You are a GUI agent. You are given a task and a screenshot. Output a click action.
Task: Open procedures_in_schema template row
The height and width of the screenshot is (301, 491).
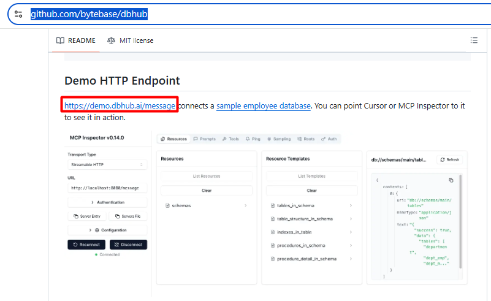311,246
